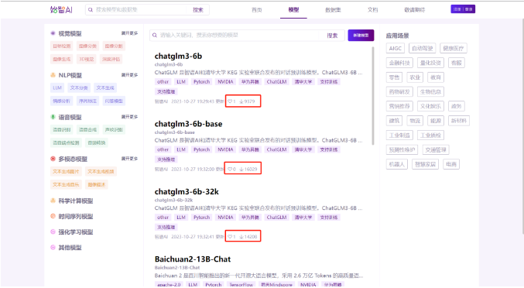Select the 新材料 application scenario

458,120
